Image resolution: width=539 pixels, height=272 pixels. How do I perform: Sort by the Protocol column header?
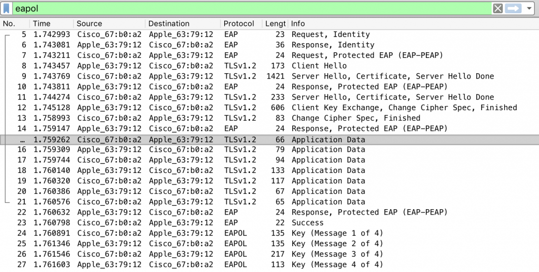click(238, 24)
